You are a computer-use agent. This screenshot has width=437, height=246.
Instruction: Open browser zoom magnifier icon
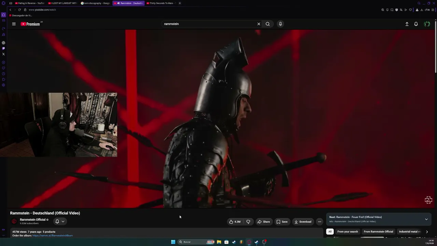(383, 10)
